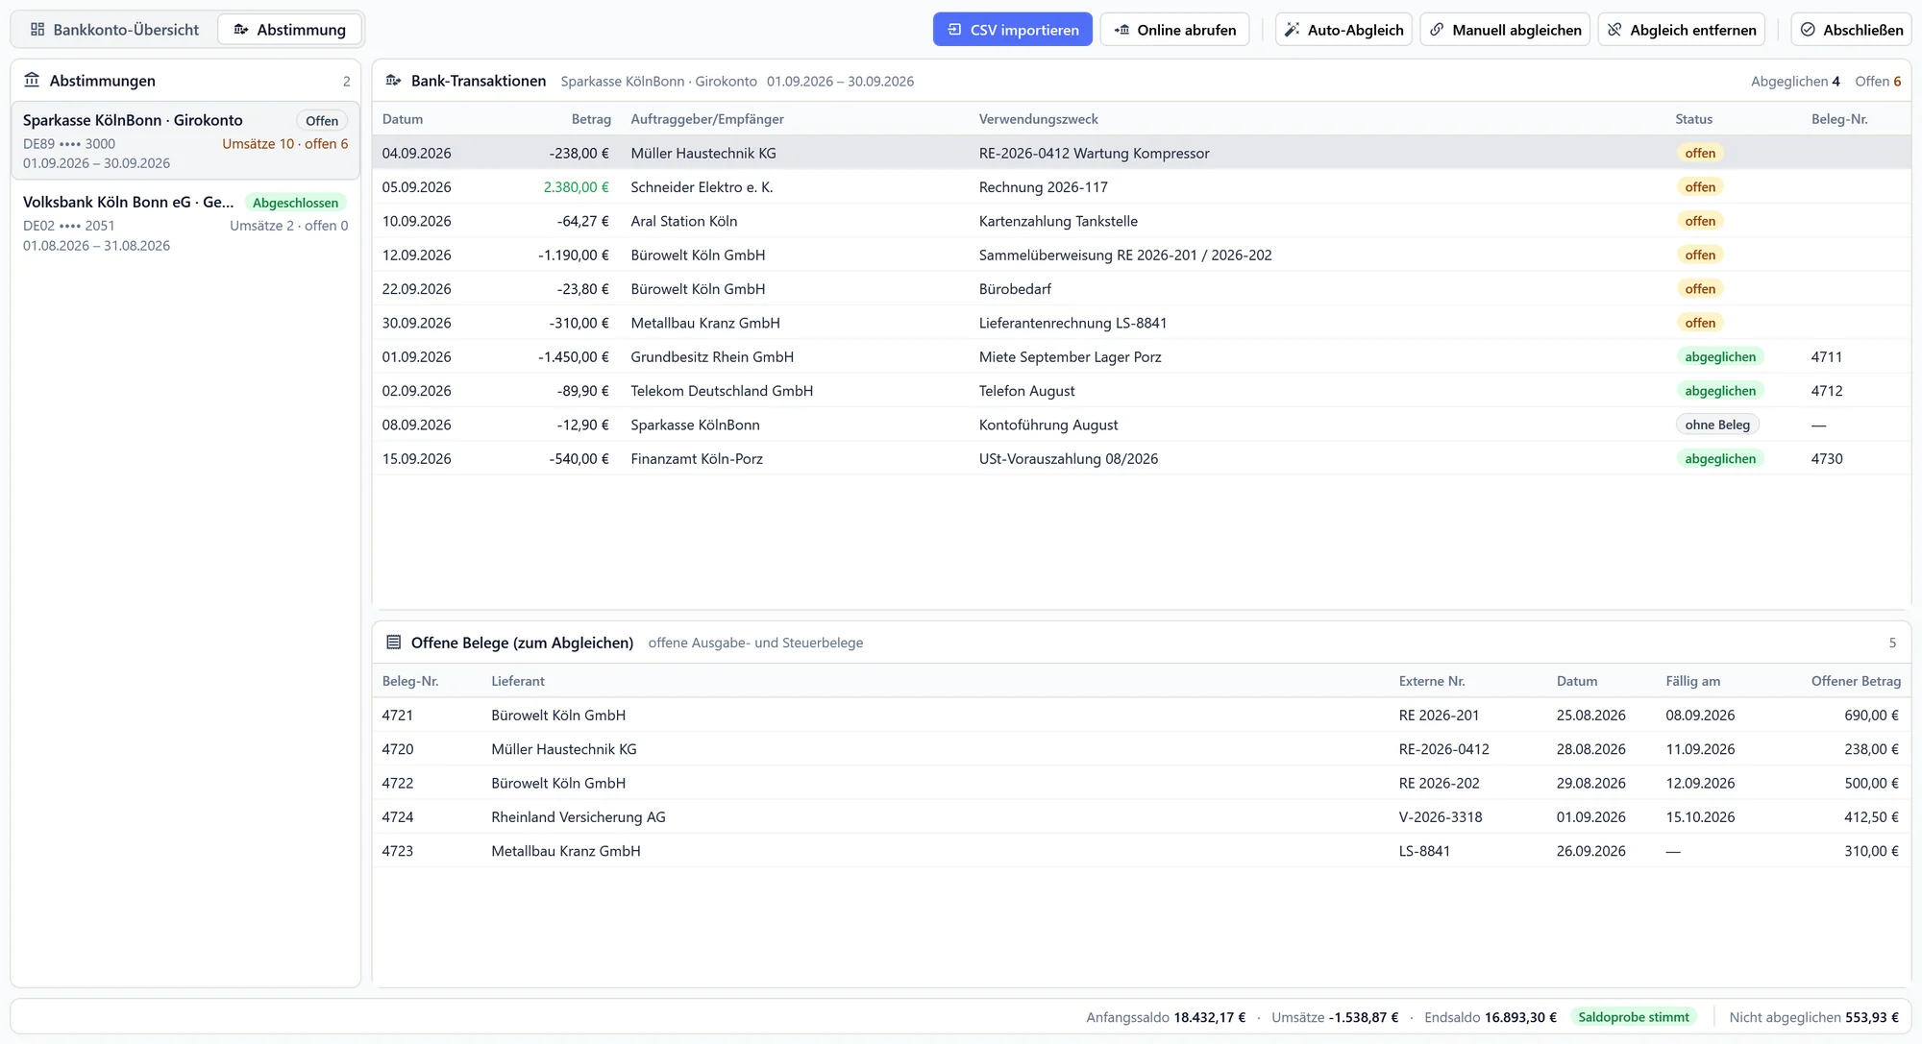Screen dimensions: 1922x1044
Task: Run Auto-Abgleich
Action: [1343, 30]
